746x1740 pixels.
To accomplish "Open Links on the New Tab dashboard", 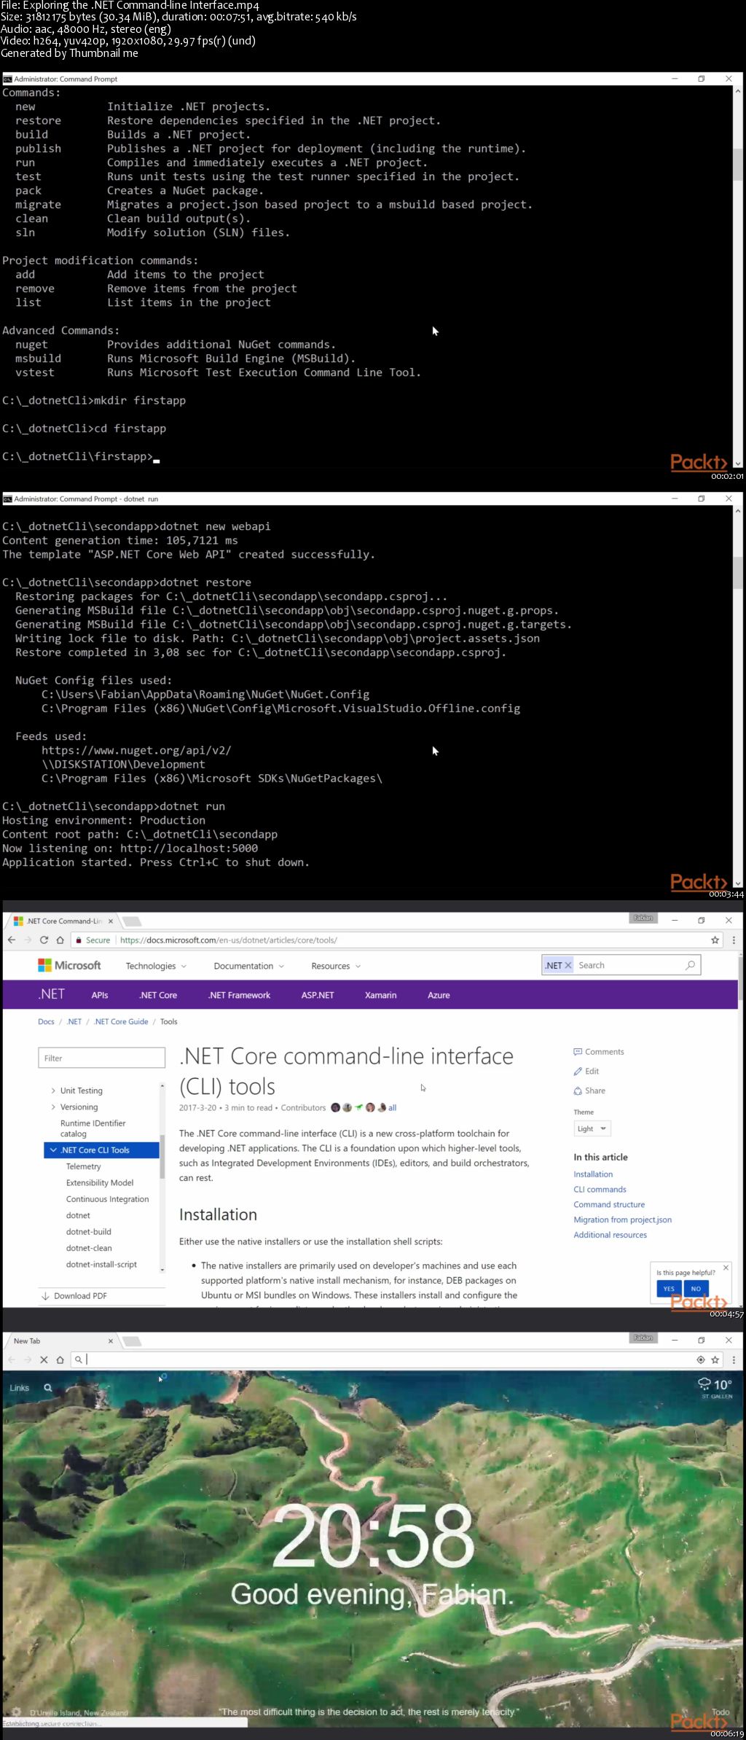I will point(20,1388).
